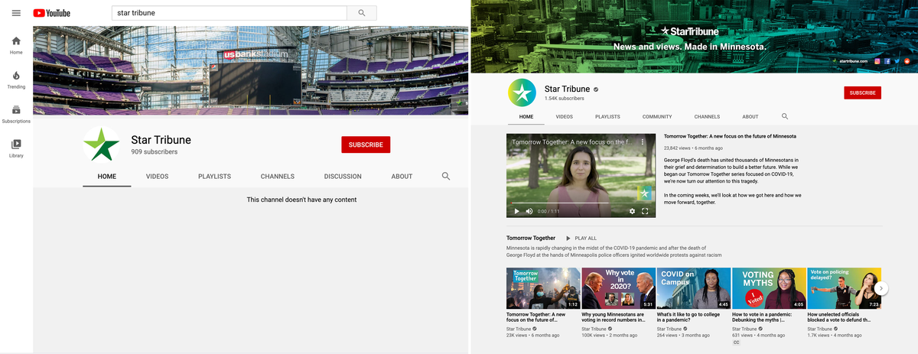The width and height of the screenshot is (918, 354).
Task: Open Twitter icon on right banner
Action: pyautogui.click(x=897, y=60)
